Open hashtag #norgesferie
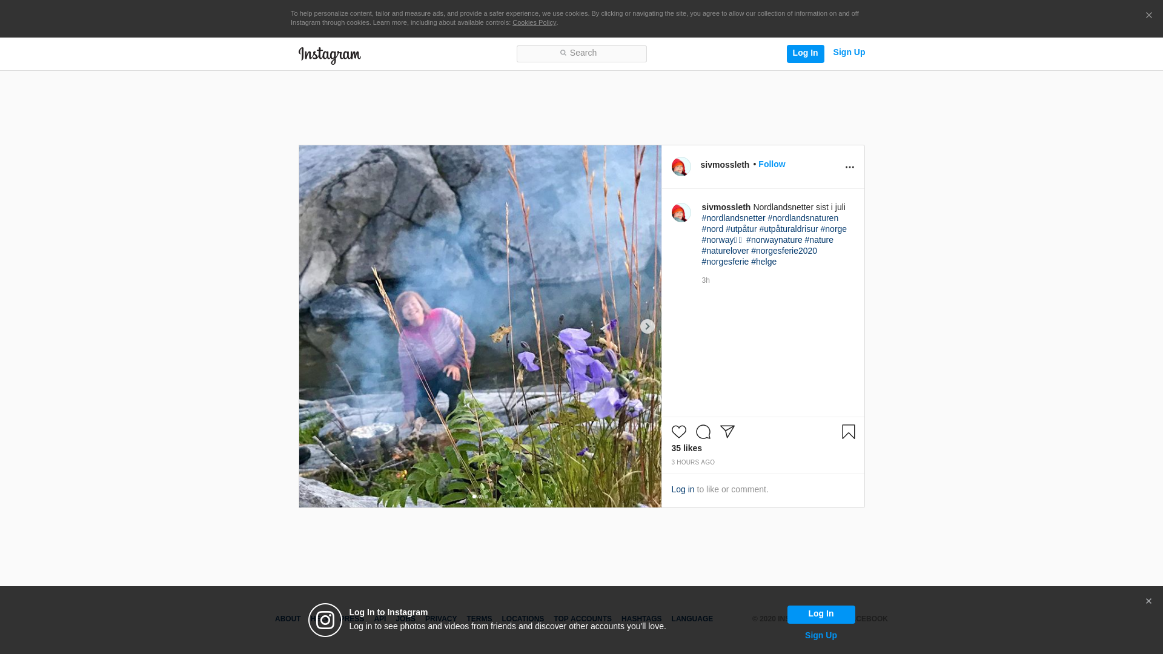The image size is (1163, 654). coord(725,262)
